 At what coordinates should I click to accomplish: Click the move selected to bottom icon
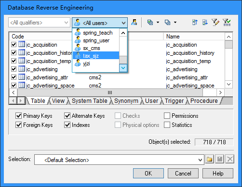click(x=205, y=23)
